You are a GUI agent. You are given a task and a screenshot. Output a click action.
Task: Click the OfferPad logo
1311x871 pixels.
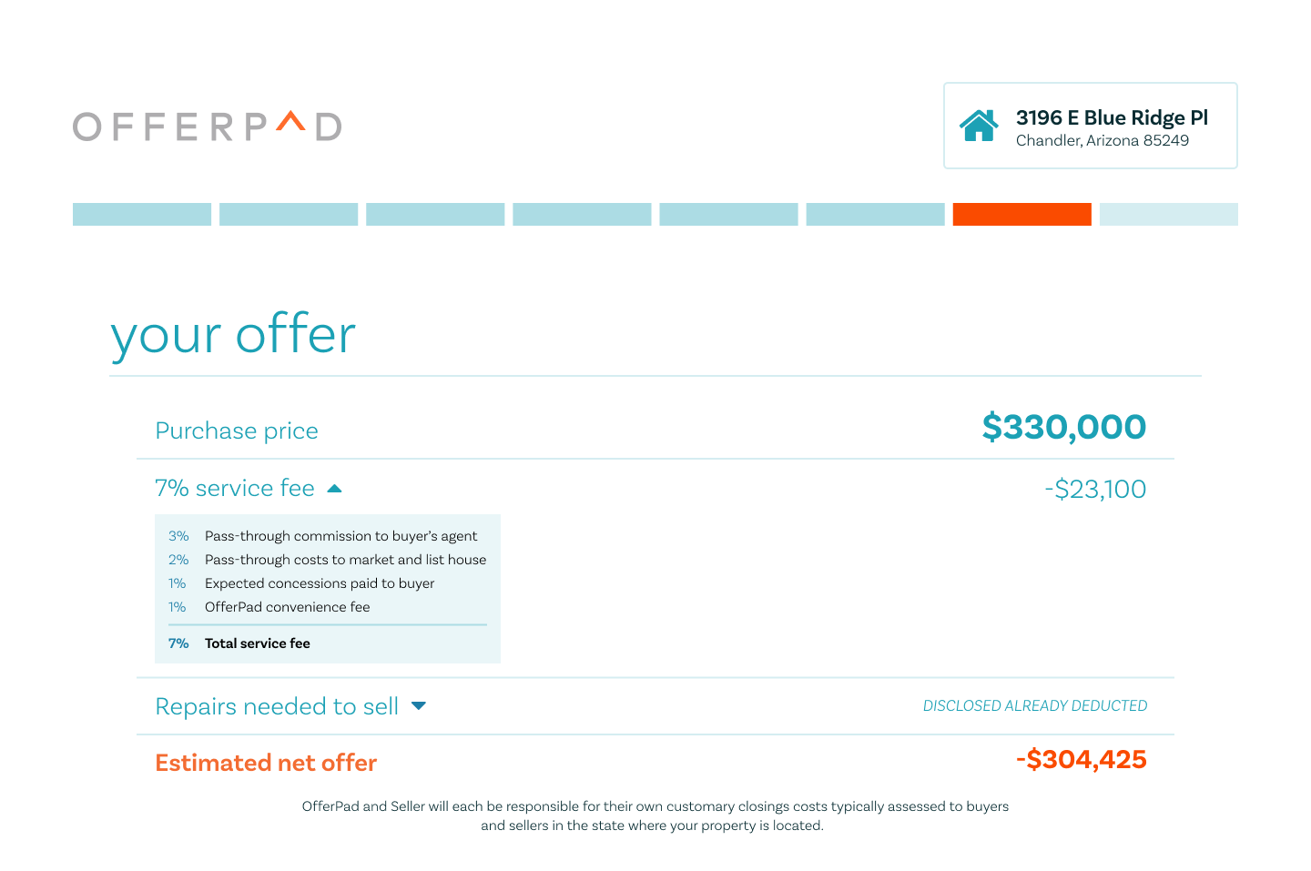click(208, 127)
